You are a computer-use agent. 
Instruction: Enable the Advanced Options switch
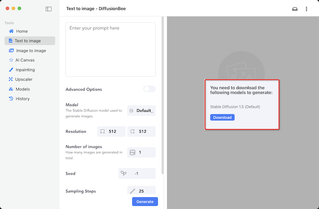coord(149,89)
